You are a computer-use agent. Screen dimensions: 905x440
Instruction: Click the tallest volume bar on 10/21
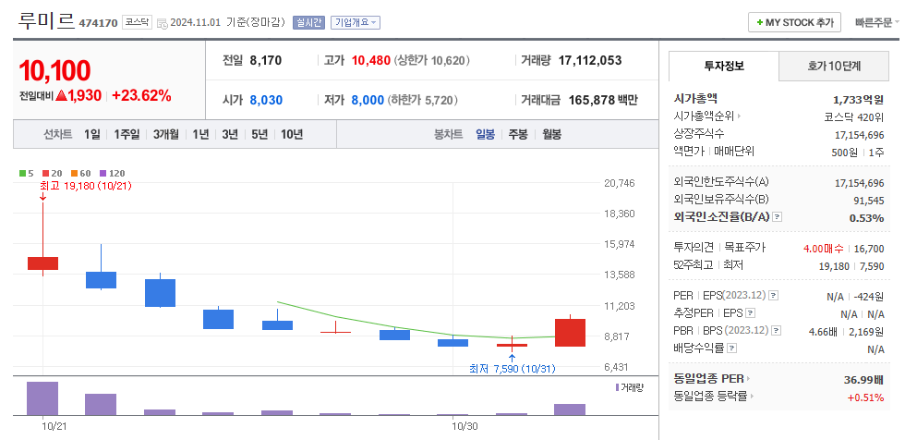click(42, 398)
